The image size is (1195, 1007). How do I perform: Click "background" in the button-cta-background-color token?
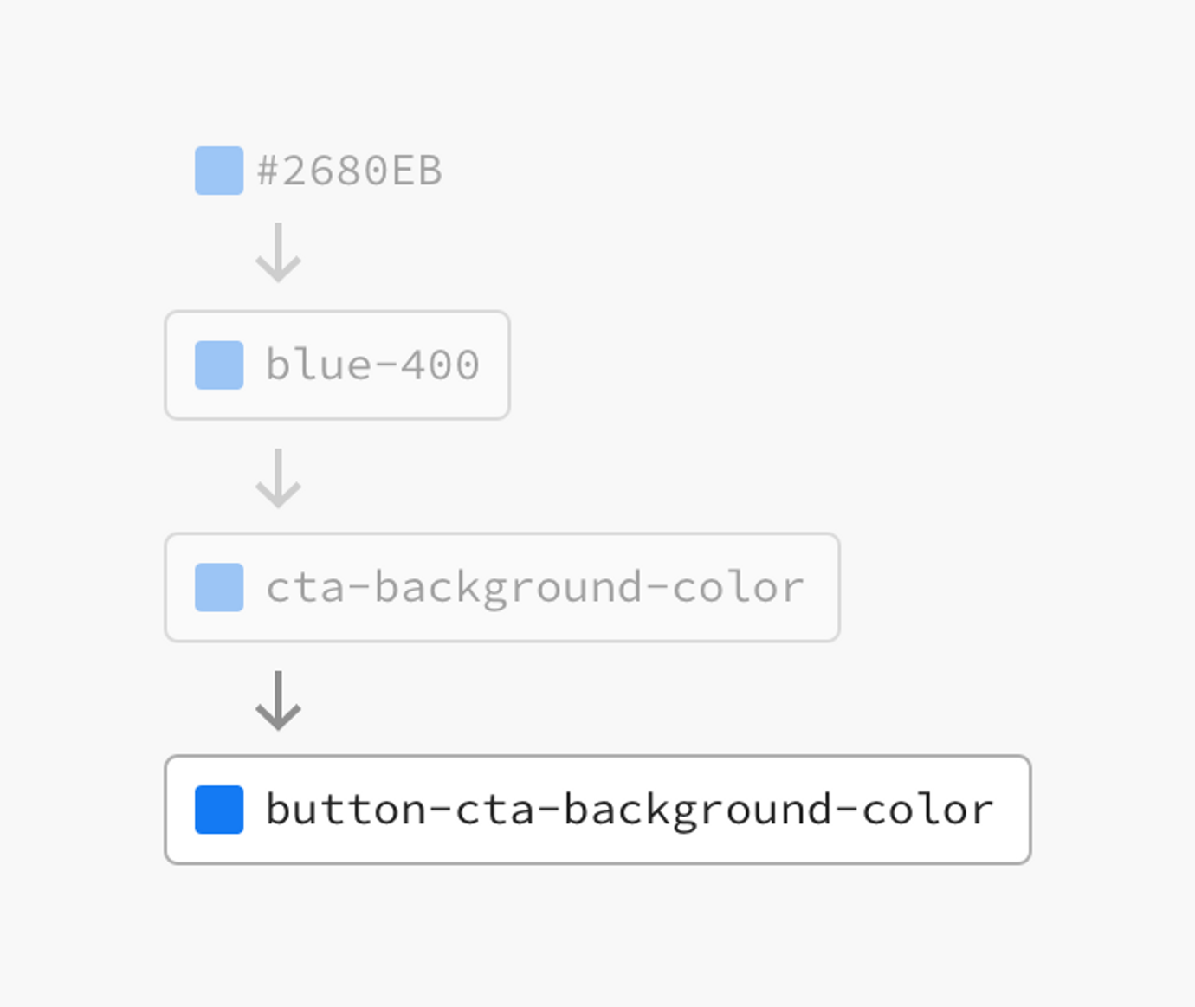pos(697,811)
